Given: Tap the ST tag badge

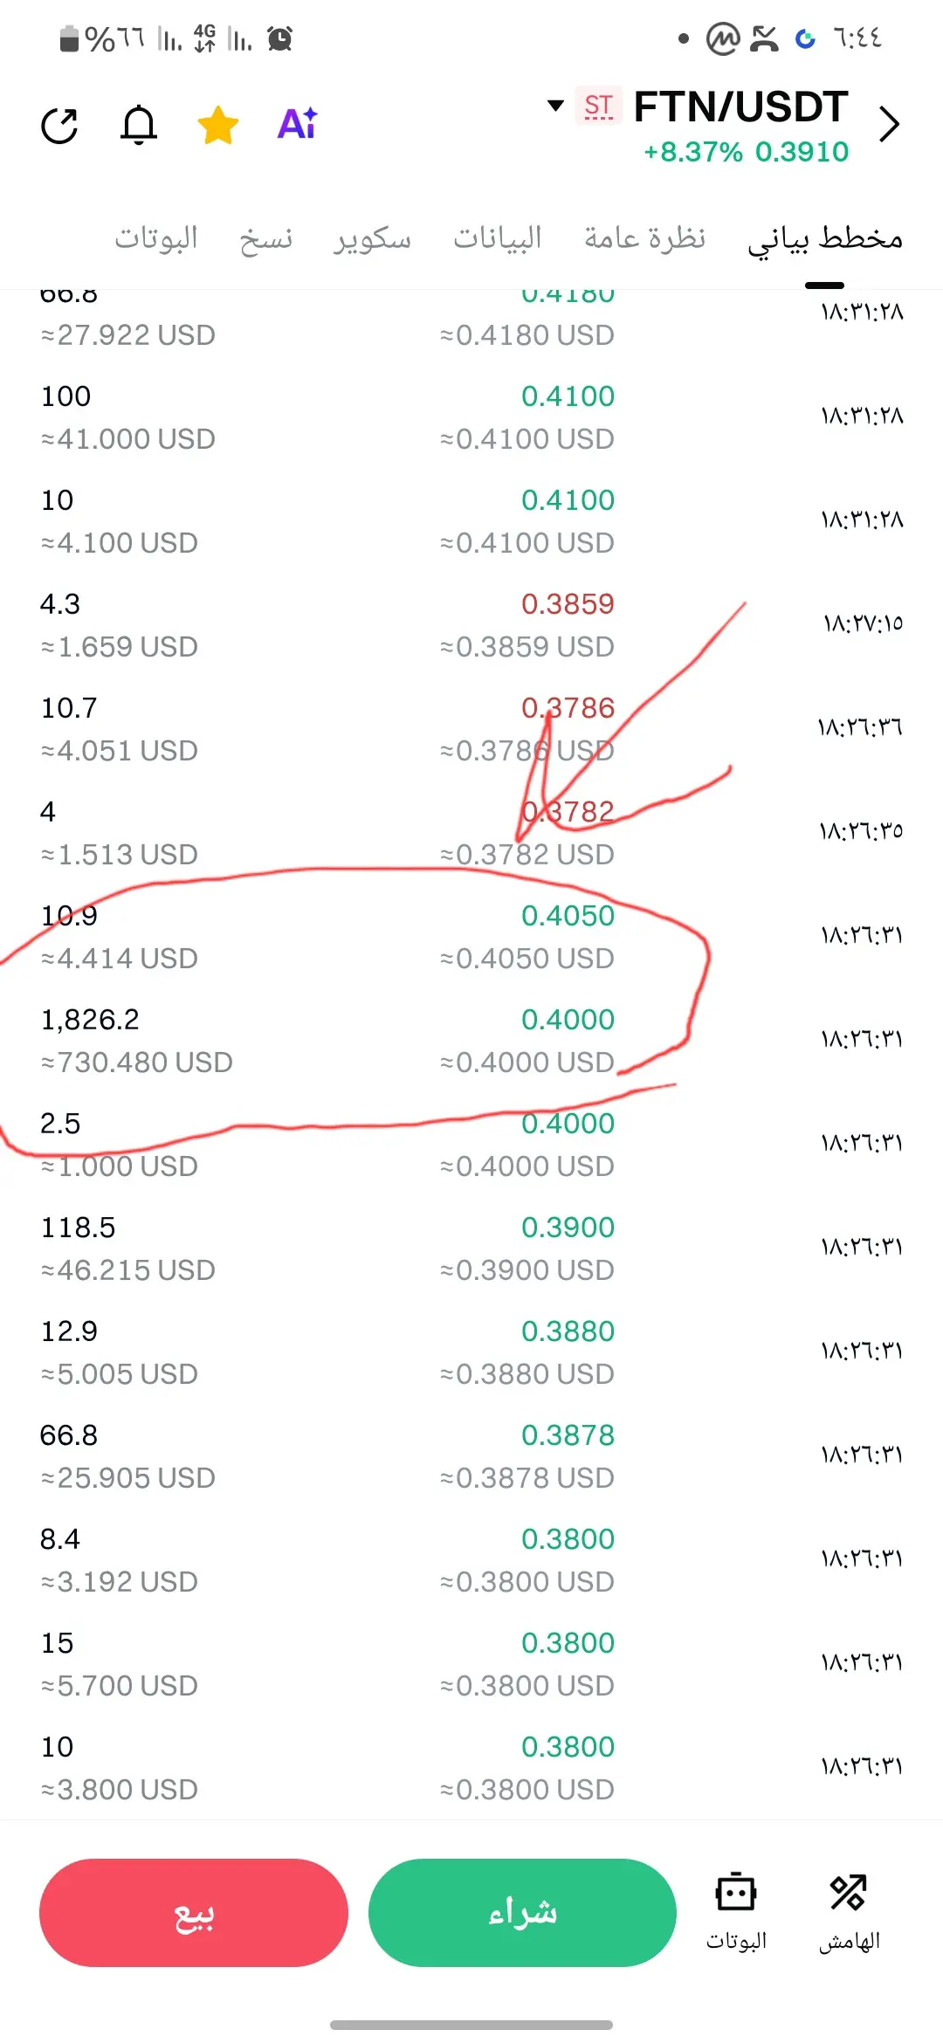Looking at the screenshot, I should pos(598,107).
